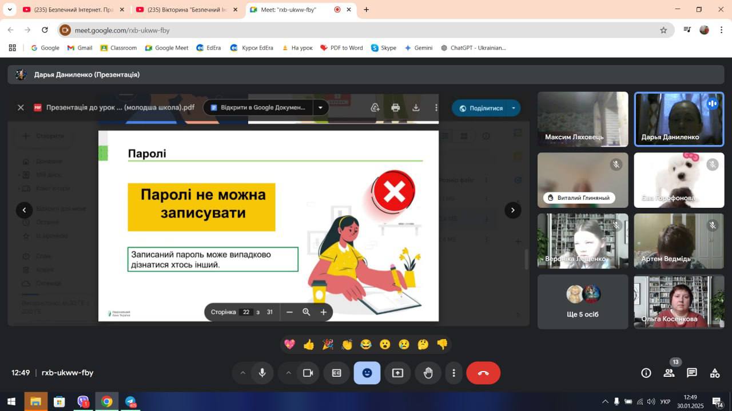Open the emoji reactions button
This screenshot has height=411, width=732.
pos(367,373)
